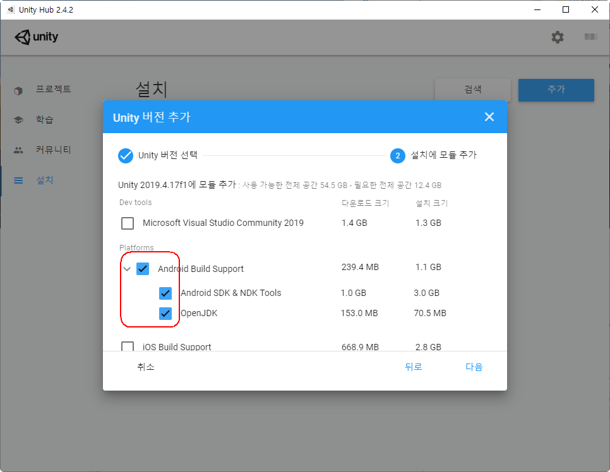Open the 학습 sidebar menu
The width and height of the screenshot is (610, 472).
44,119
